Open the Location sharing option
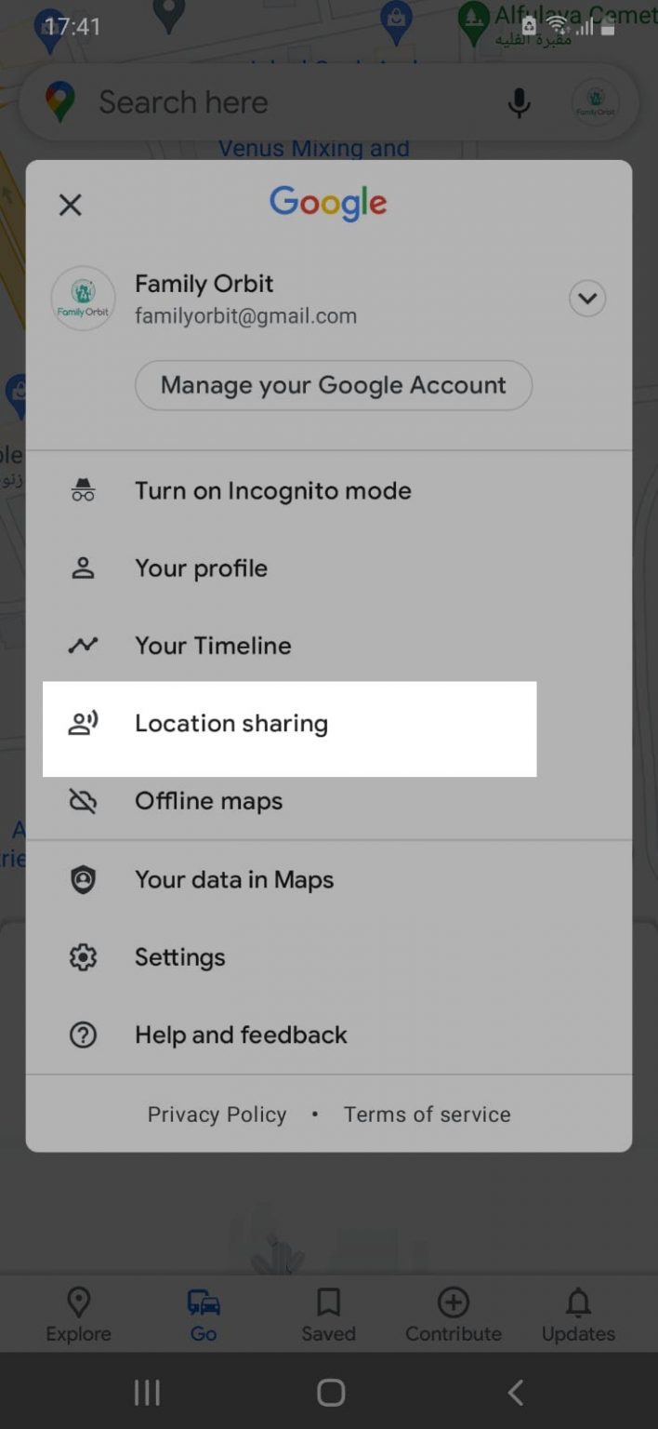This screenshot has height=1429, width=658. pos(231,723)
